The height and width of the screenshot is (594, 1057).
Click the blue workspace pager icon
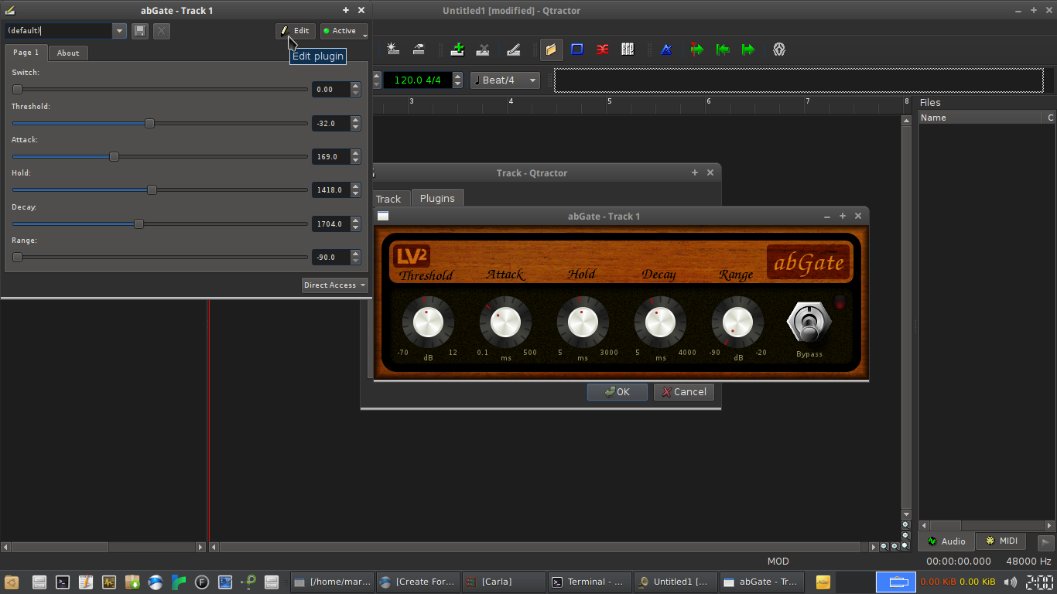(896, 582)
